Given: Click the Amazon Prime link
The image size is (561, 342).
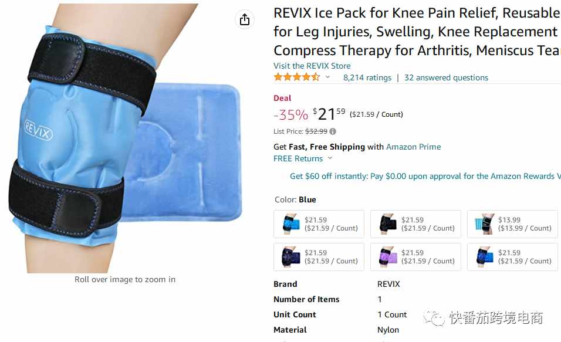Looking at the screenshot, I should tap(413, 147).
